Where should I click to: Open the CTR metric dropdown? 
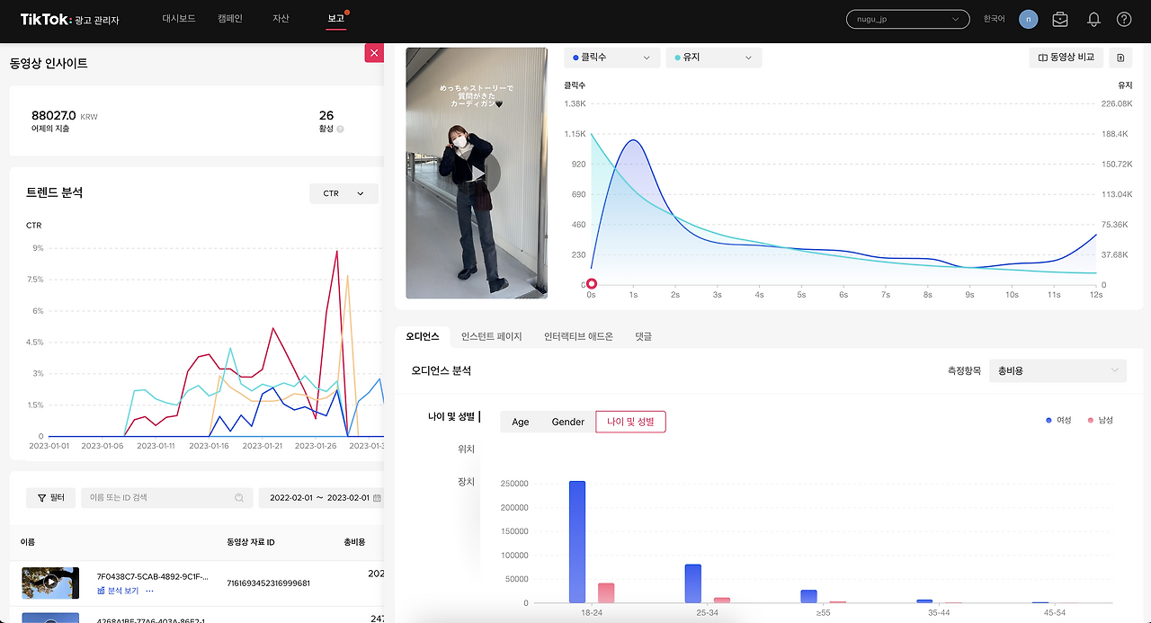pyautogui.click(x=344, y=193)
